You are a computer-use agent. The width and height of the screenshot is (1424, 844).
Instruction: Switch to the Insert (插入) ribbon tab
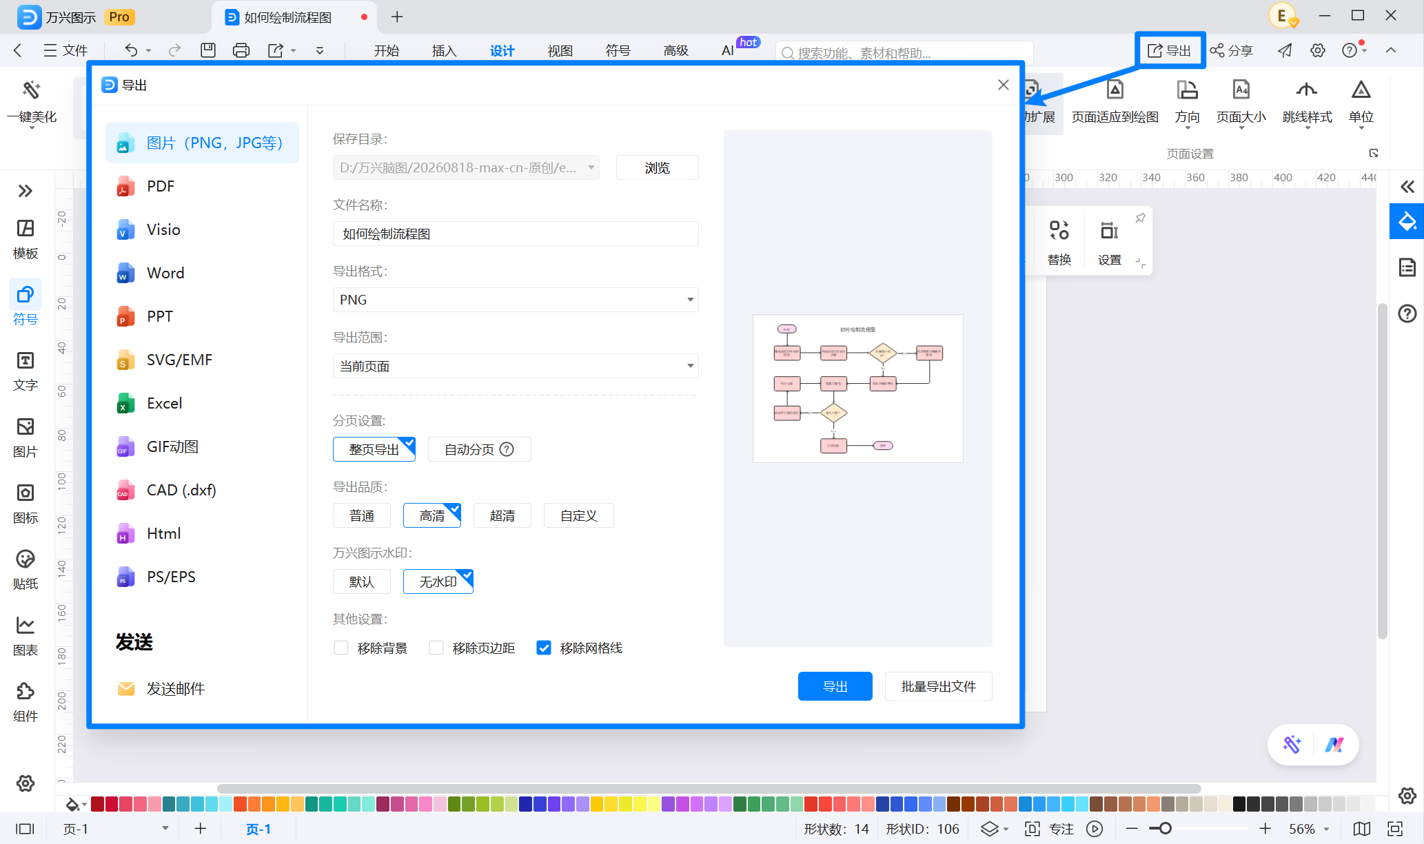pyautogui.click(x=444, y=50)
